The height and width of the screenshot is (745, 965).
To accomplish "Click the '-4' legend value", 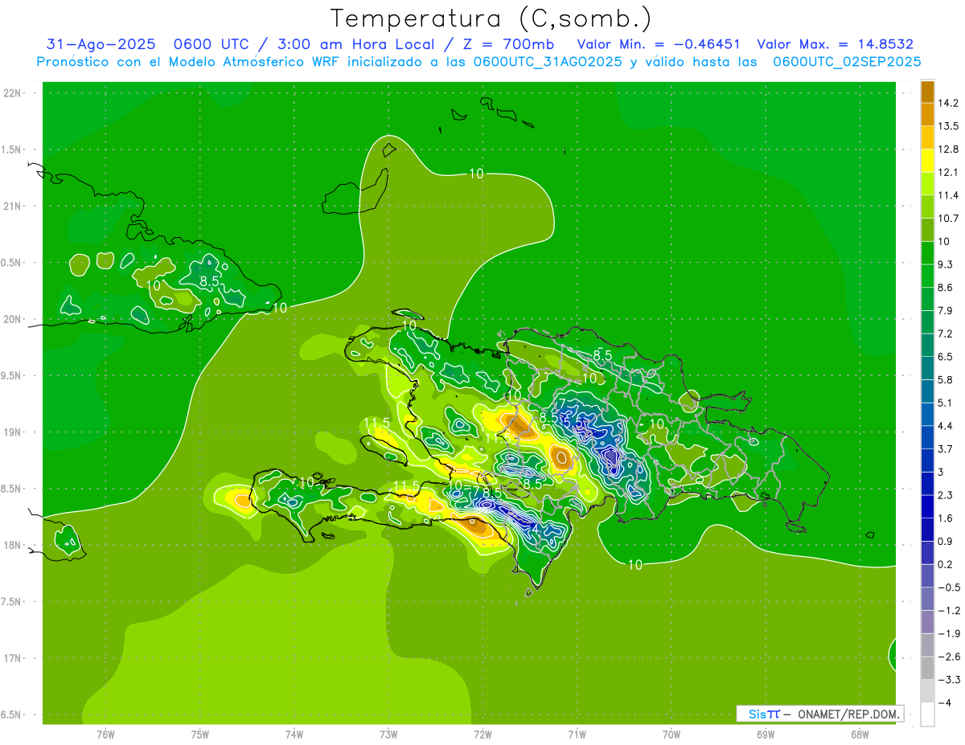I will click(943, 703).
